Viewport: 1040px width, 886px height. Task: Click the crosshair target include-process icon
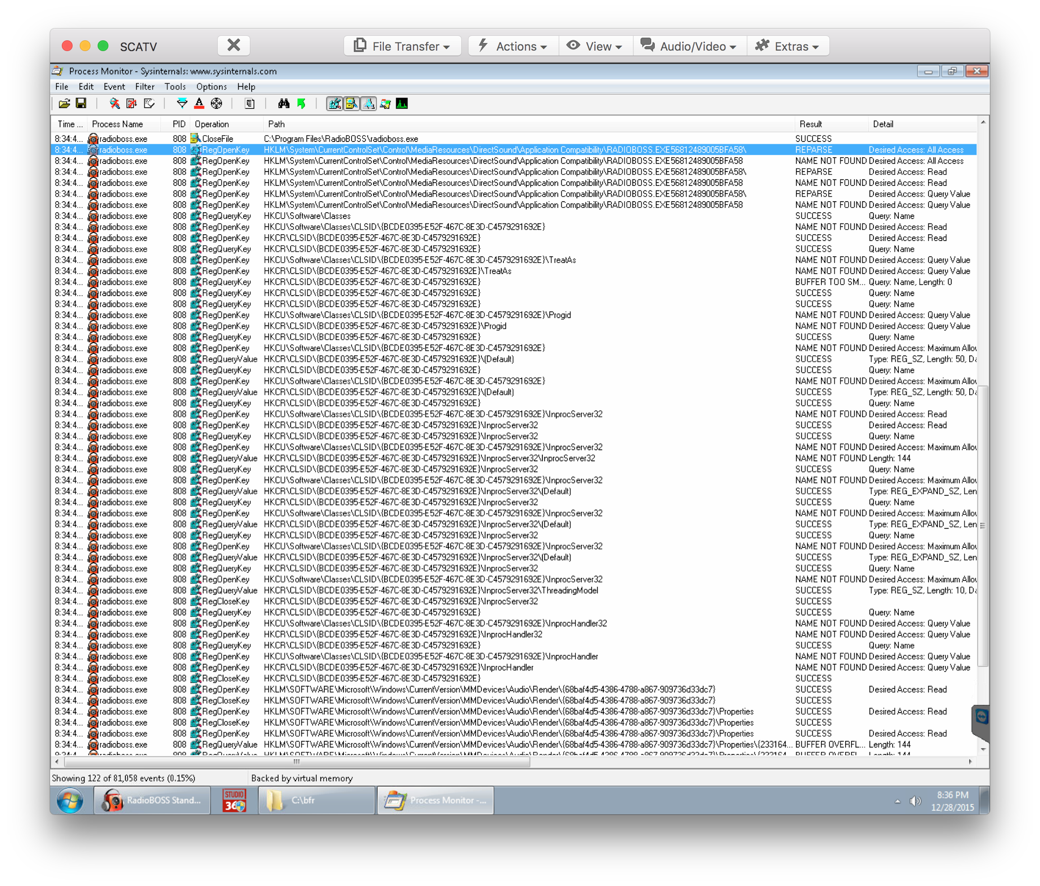point(216,104)
